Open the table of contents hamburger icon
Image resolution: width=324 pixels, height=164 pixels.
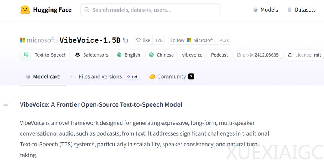(6, 104)
